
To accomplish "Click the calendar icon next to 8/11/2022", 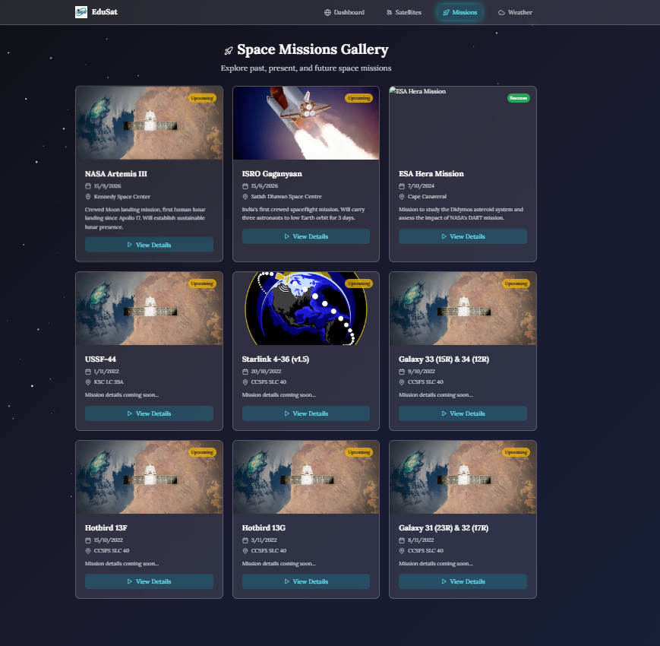I will pyautogui.click(x=402, y=540).
